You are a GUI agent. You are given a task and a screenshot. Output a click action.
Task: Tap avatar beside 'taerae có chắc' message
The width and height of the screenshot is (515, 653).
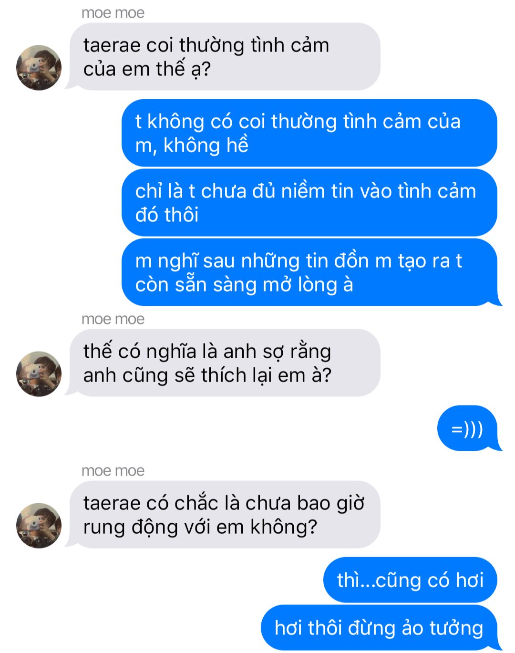pyautogui.click(x=39, y=526)
